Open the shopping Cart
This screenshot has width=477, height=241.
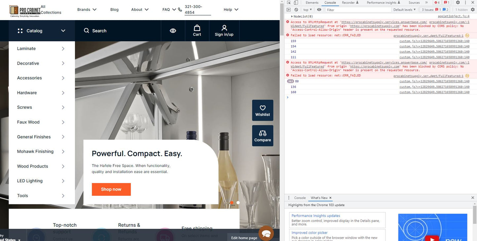point(197,31)
